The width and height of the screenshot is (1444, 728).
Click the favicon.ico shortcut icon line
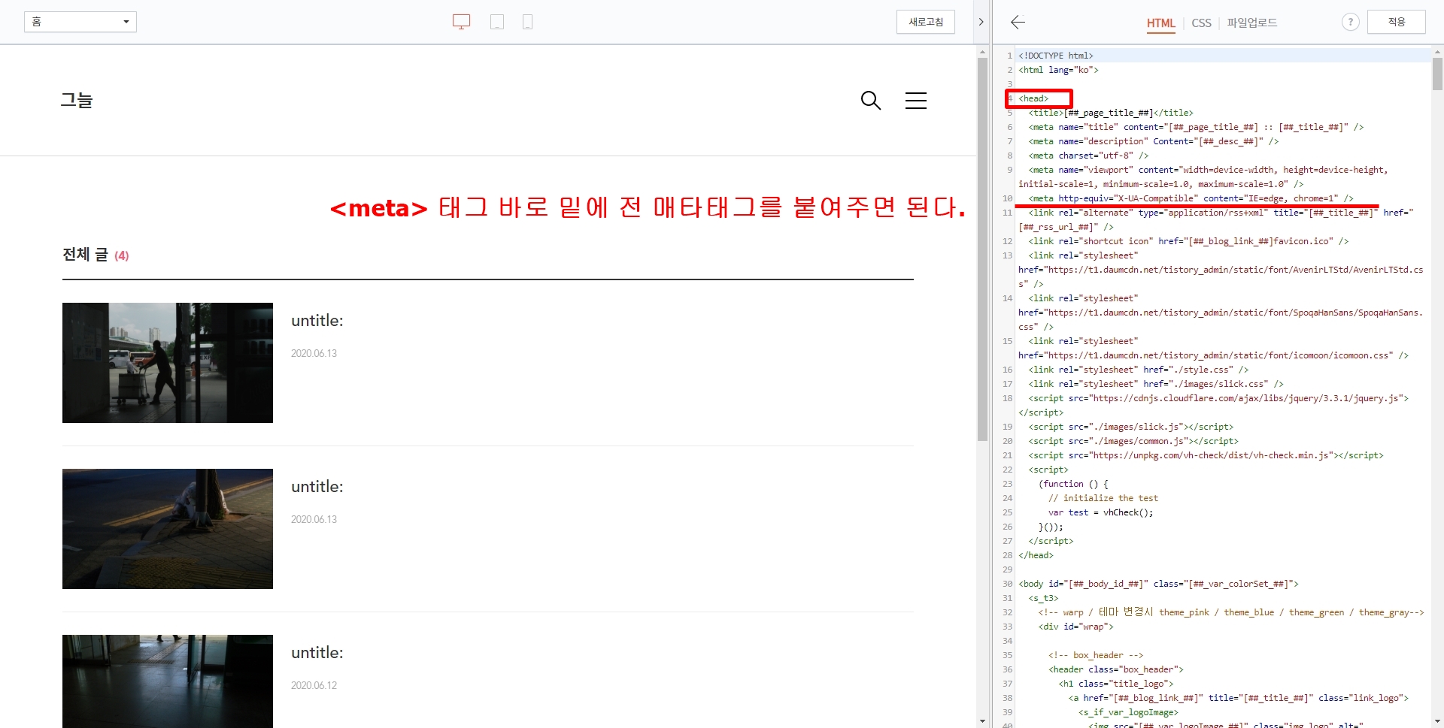(x=1188, y=241)
